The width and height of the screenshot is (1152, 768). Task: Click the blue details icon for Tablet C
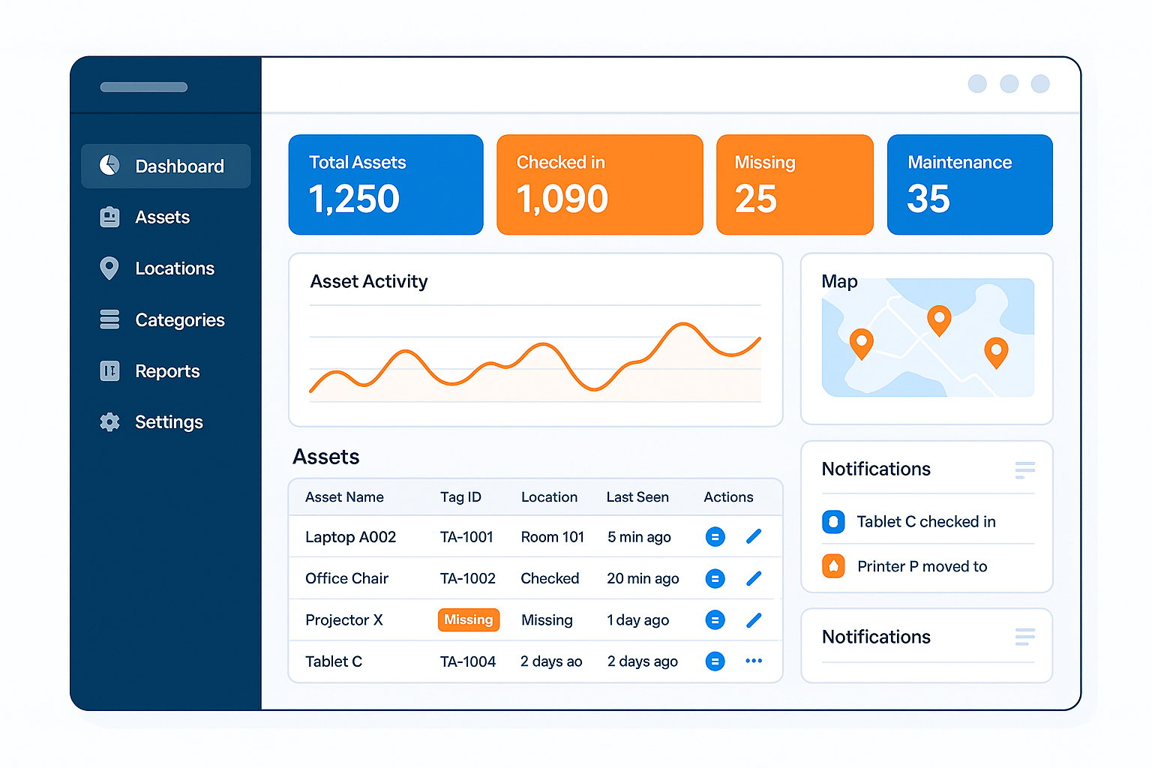715,661
